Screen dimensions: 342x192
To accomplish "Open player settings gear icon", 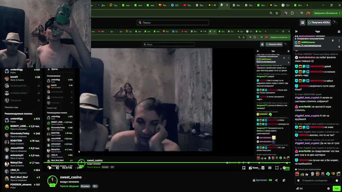I will tap(284, 168).
